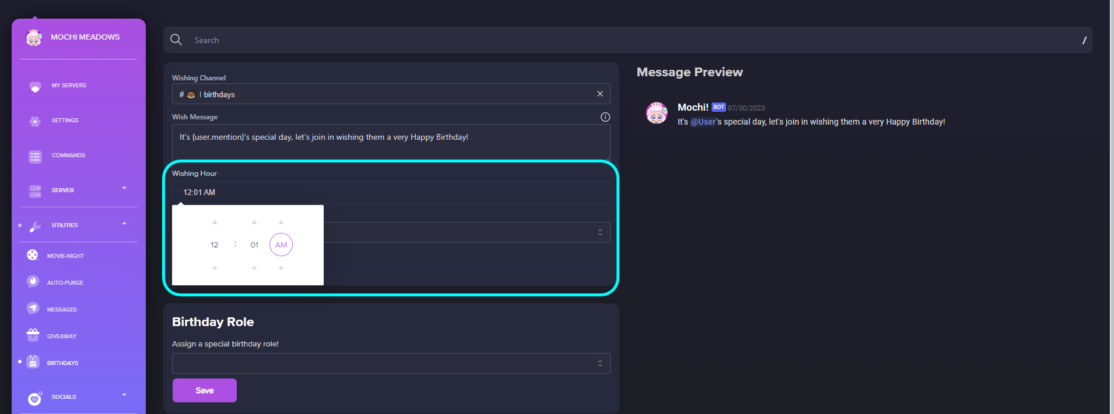1114x414 pixels.
Task: Expand the Server section in sidebar
Action: tap(124, 189)
